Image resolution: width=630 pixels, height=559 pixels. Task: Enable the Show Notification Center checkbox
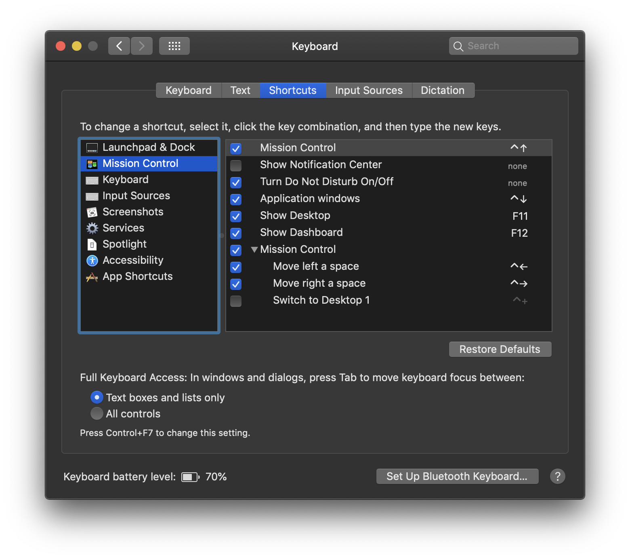coord(236,165)
